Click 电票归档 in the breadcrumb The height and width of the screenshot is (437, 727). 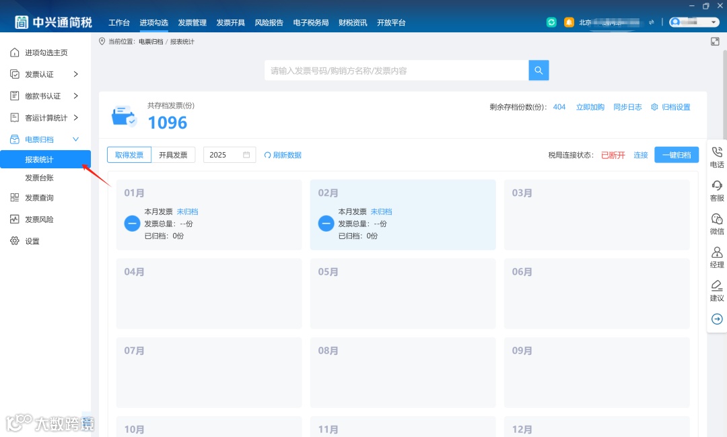(x=151, y=42)
